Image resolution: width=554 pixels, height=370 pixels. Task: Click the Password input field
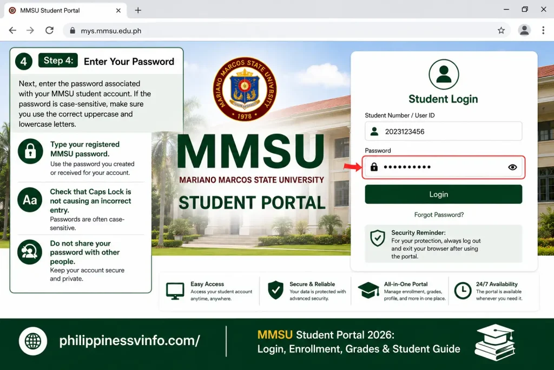point(444,167)
